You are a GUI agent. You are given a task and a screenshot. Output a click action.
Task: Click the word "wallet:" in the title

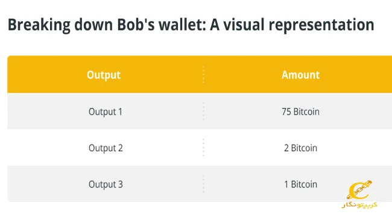tap(183, 25)
